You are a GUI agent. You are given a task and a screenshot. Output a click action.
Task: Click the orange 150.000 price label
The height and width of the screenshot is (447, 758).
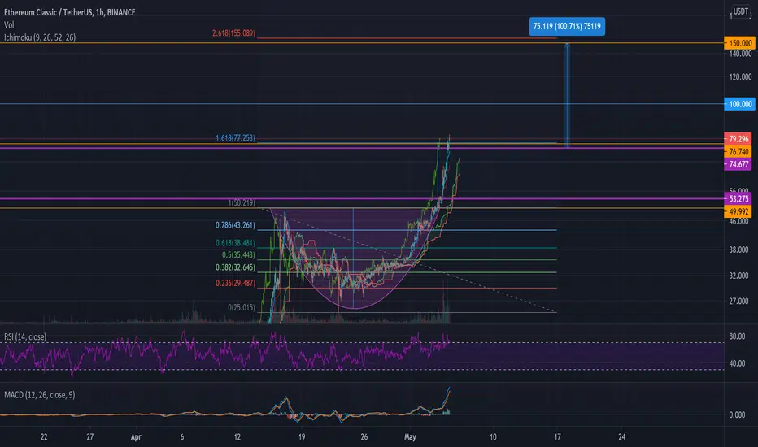coord(739,43)
